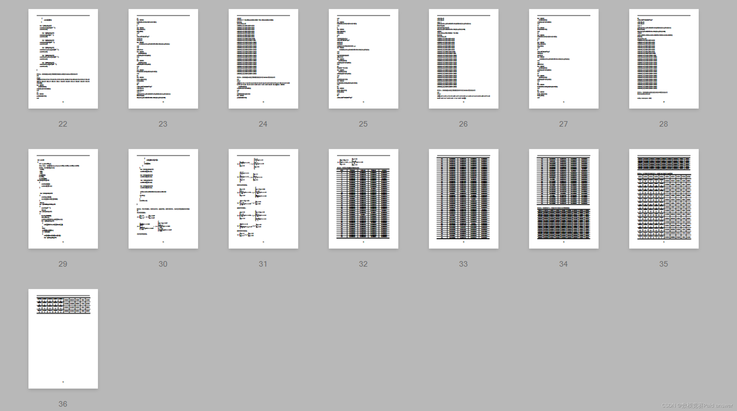
Task: Jump to page 28 thumbnail
Action: [x=664, y=59]
